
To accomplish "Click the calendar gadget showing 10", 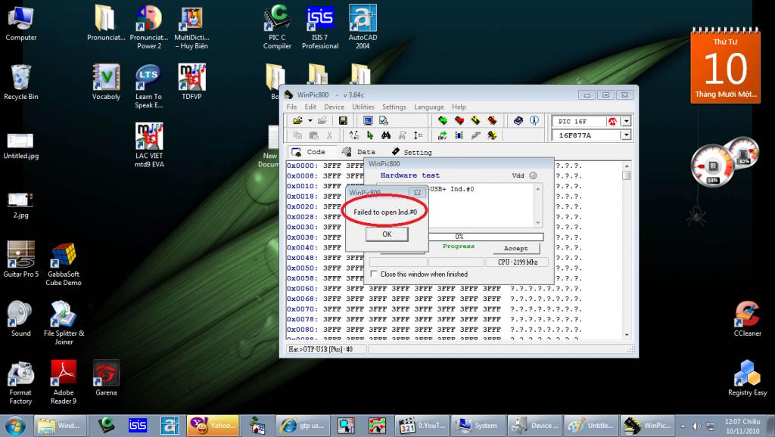I will tap(725, 66).
